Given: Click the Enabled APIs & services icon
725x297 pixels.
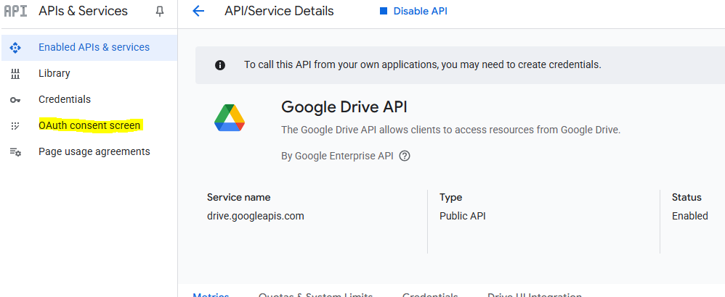Looking at the screenshot, I should (15, 48).
